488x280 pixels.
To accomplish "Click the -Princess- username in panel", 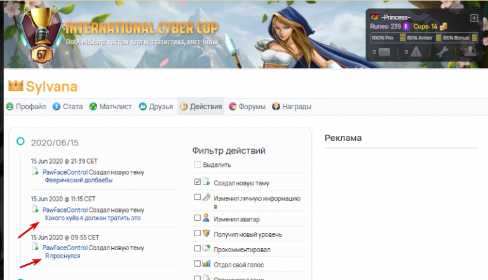I will 396,17.
